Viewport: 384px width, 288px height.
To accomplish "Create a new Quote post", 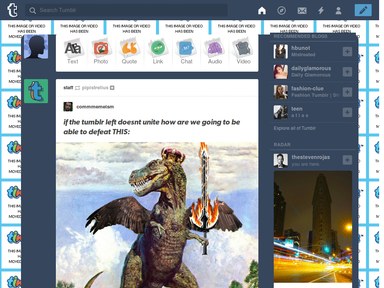I will [129, 51].
